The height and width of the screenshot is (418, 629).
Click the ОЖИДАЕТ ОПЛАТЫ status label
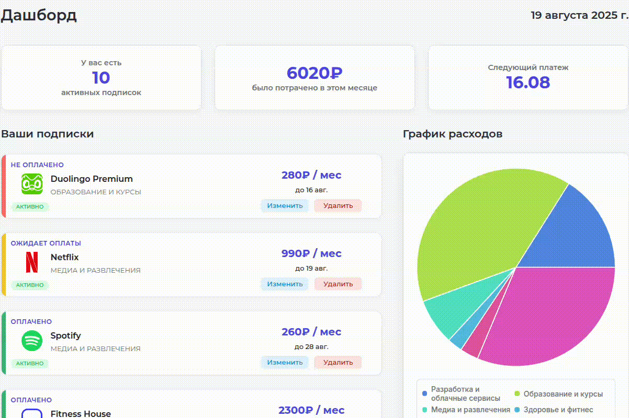point(46,243)
